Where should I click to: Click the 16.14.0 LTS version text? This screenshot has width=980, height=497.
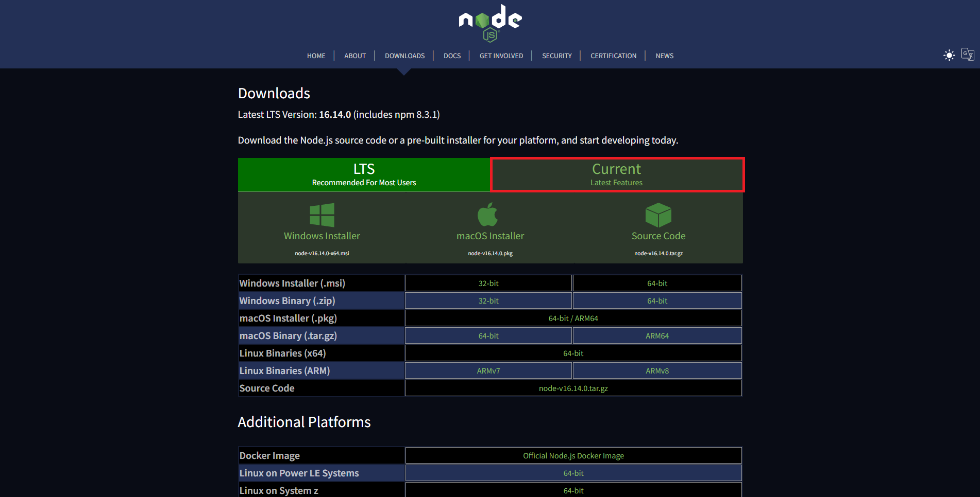coord(335,114)
